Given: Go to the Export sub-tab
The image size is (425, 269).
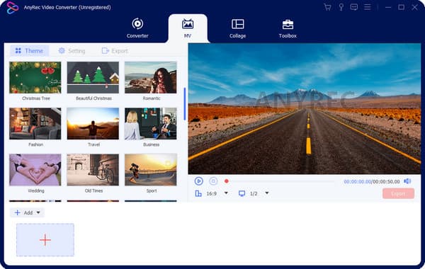Looking at the screenshot, I should pos(115,51).
